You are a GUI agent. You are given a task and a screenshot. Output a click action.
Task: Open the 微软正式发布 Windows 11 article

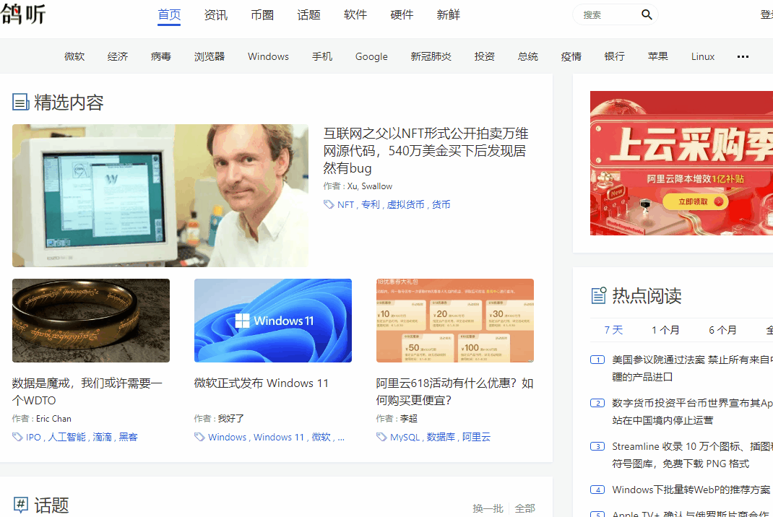(262, 383)
